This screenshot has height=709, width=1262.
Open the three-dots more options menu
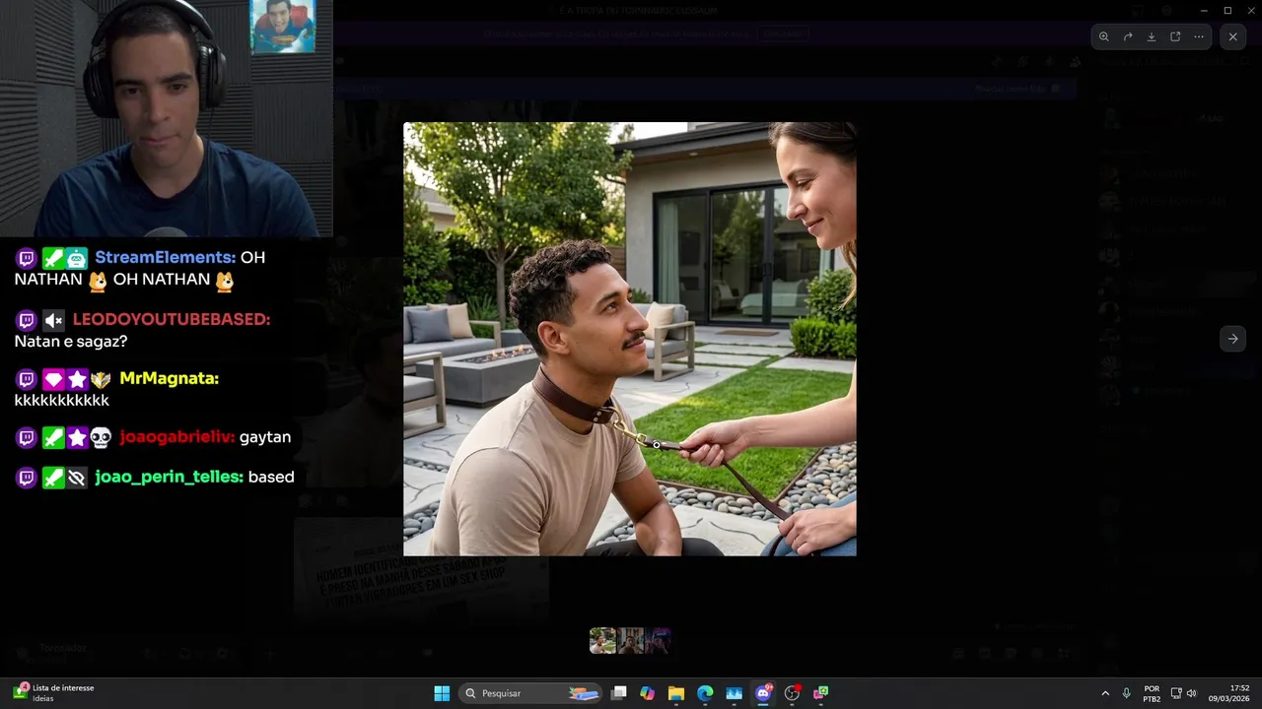tap(1199, 36)
